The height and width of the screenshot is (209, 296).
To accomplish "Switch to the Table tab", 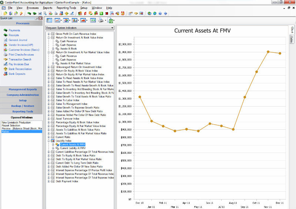I will 292,39.
